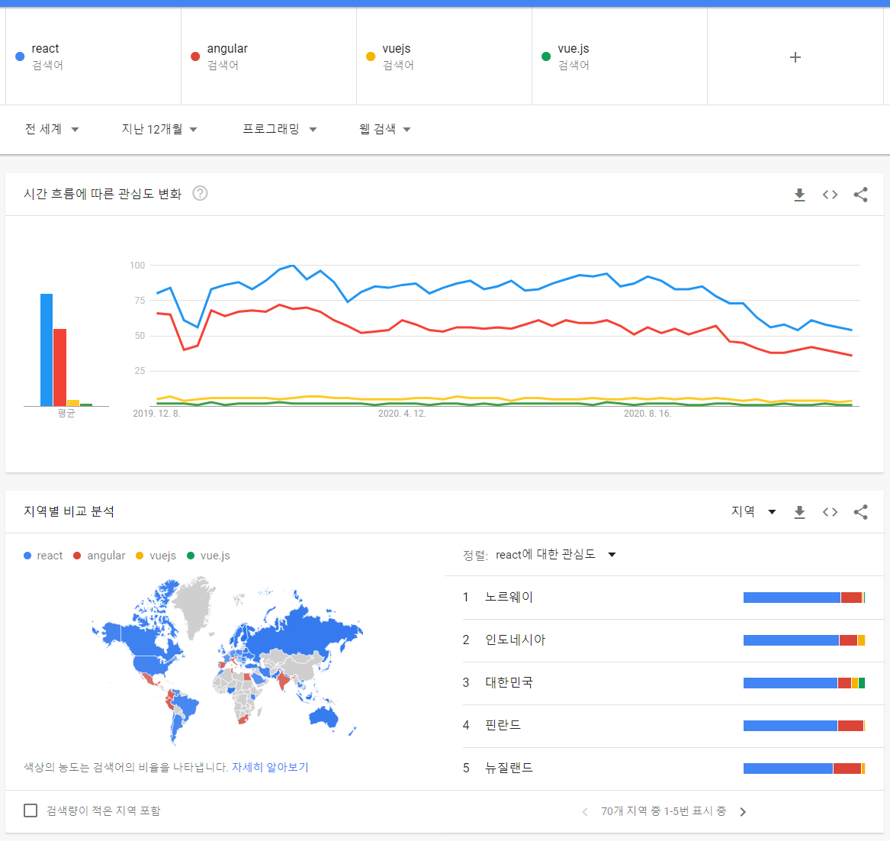Image resolution: width=890 pixels, height=841 pixels.
Task: Click the 노르웨이 interest breakdown bar
Action: click(805, 598)
